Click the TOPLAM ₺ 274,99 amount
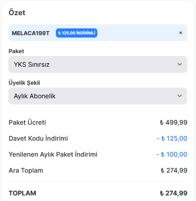Screen dimensions: 196x201 (x=174, y=193)
